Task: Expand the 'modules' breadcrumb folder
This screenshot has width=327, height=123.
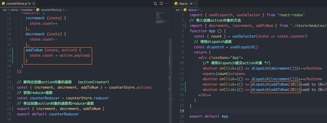Action: pos(27,10)
